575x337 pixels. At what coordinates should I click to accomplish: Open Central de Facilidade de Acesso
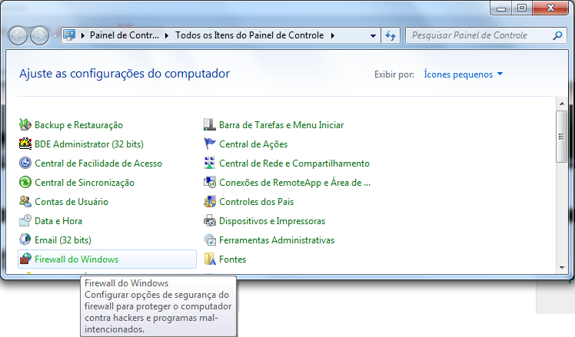[x=98, y=164]
